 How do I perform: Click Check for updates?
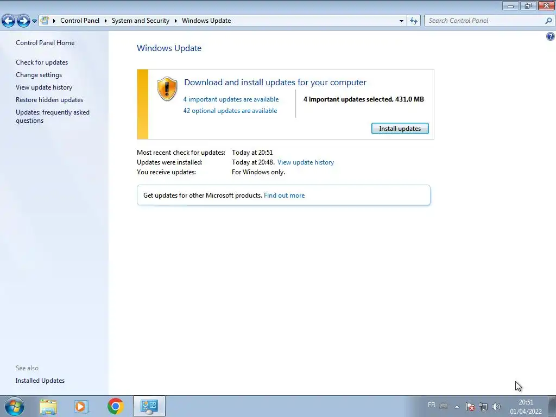[x=42, y=62]
